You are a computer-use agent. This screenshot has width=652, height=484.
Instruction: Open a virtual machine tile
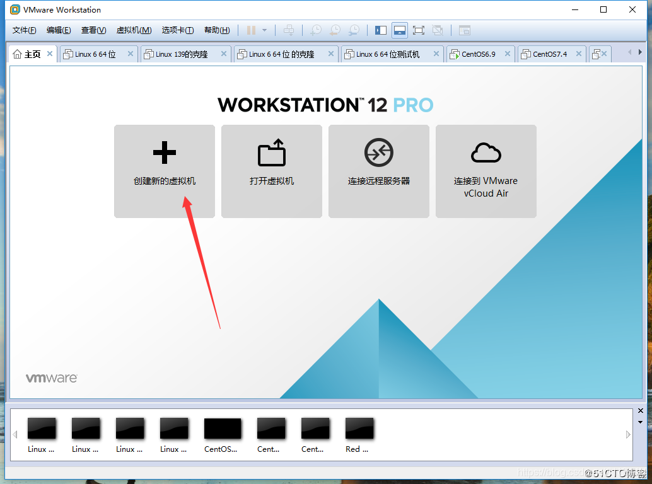(x=272, y=171)
